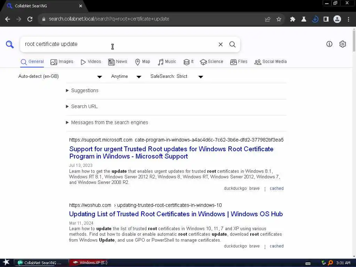Switch to CollabNet SearXNG taskbar button
Image resolution: width=356 pixels, height=267 pixels.
pyautogui.click(x=41, y=263)
